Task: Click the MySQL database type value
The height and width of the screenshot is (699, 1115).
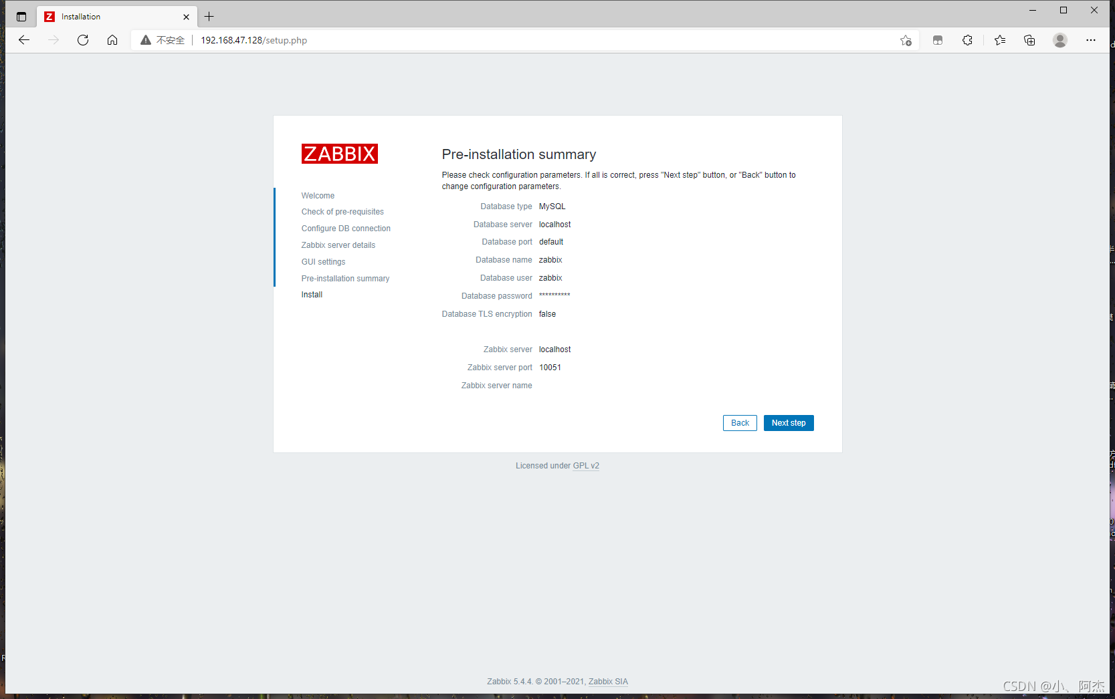Action: [552, 206]
